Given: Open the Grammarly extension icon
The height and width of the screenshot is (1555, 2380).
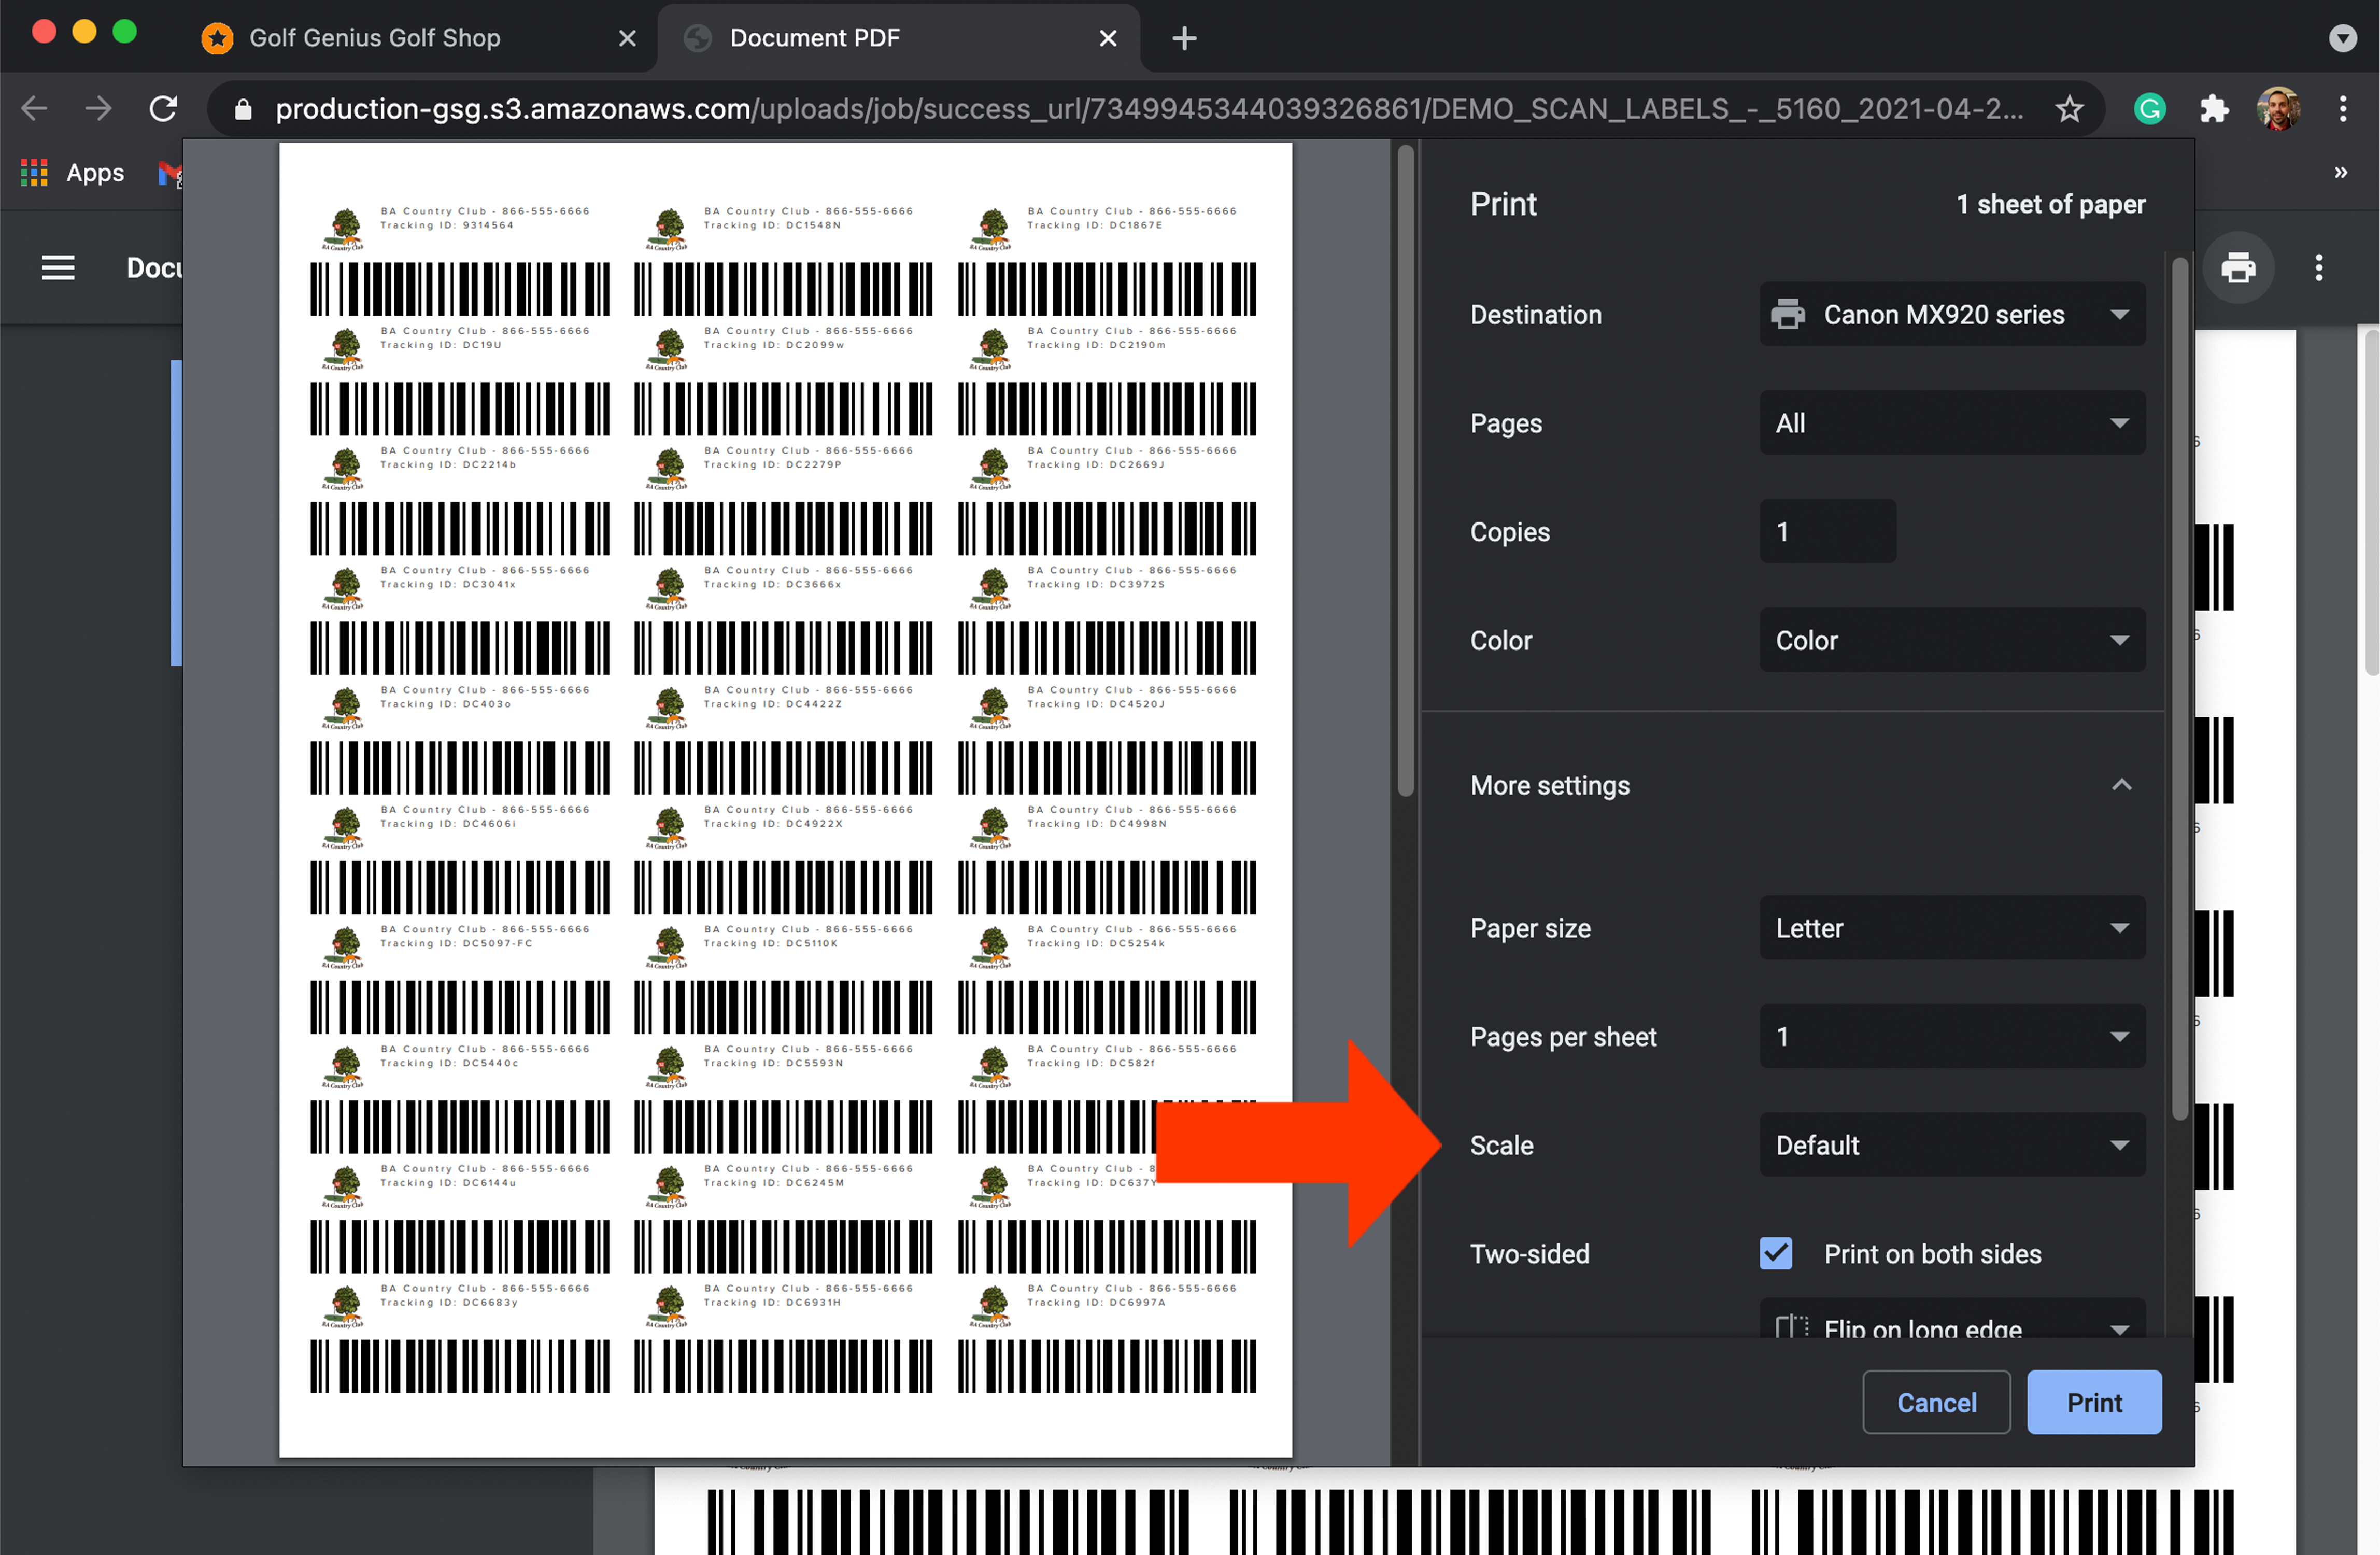Looking at the screenshot, I should point(2149,108).
